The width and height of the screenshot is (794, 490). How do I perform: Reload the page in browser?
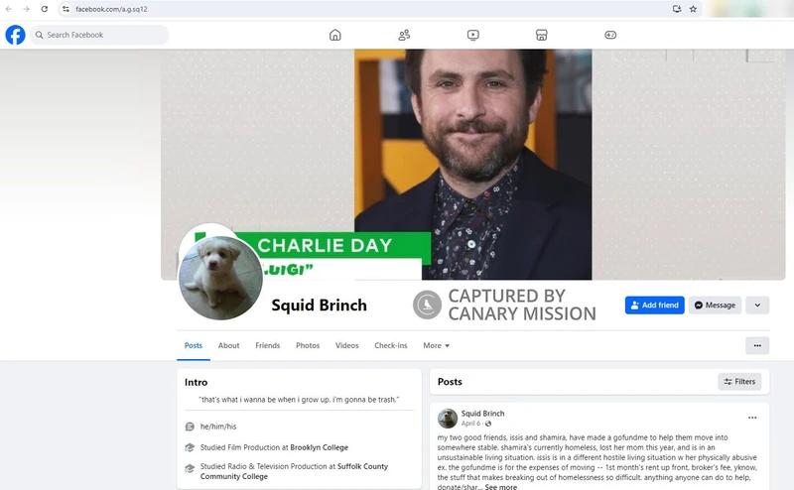click(x=45, y=9)
